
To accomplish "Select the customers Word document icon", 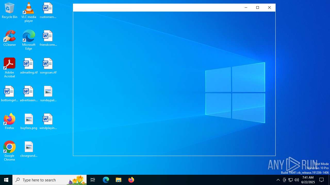I will [48, 11].
